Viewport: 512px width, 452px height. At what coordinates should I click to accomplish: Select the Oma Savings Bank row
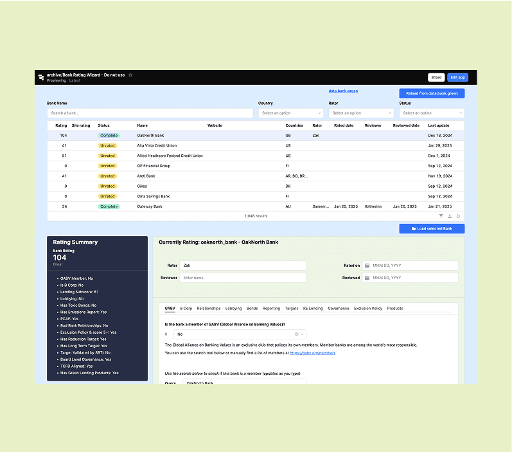click(x=256, y=196)
